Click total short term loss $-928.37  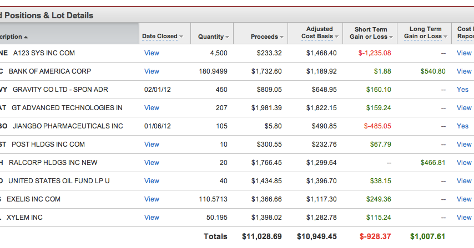tap(375, 236)
